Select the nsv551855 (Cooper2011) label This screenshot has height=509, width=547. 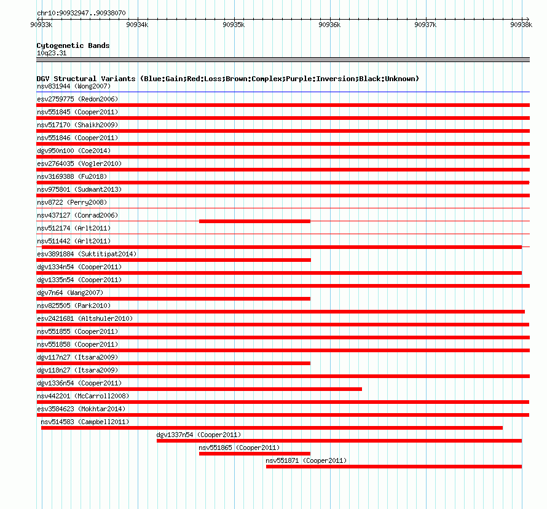point(77,331)
